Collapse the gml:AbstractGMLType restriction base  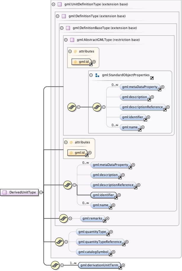coord(66,40)
